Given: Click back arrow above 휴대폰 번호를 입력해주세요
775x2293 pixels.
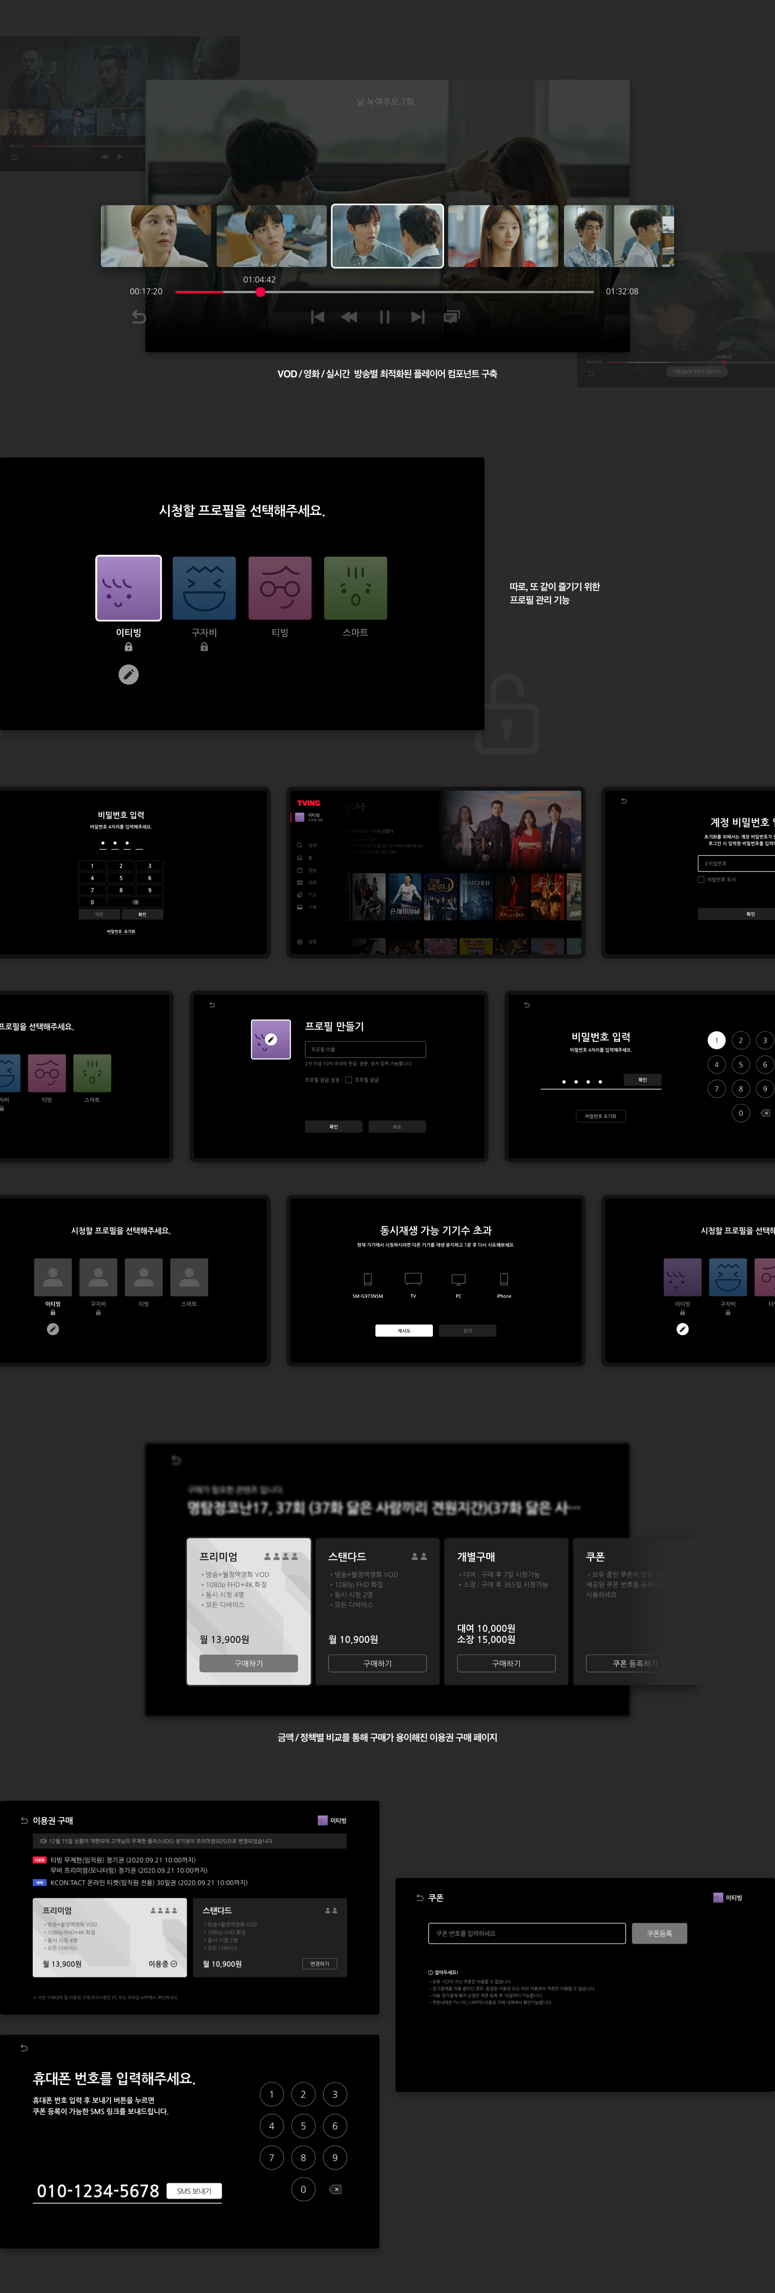Looking at the screenshot, I should tap(24, 2047).
